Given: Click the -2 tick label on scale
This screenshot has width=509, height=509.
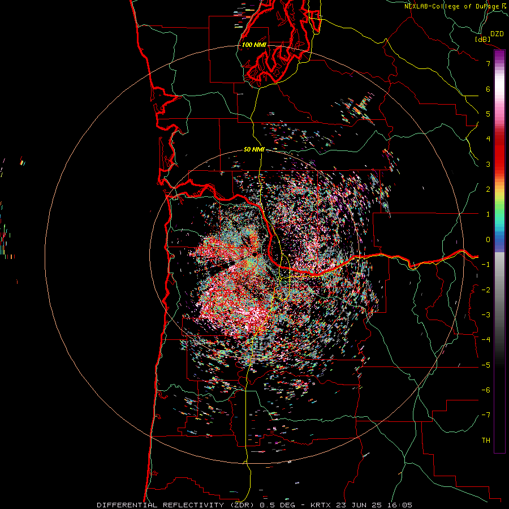Looking at the screenshot, I should 486,290.
